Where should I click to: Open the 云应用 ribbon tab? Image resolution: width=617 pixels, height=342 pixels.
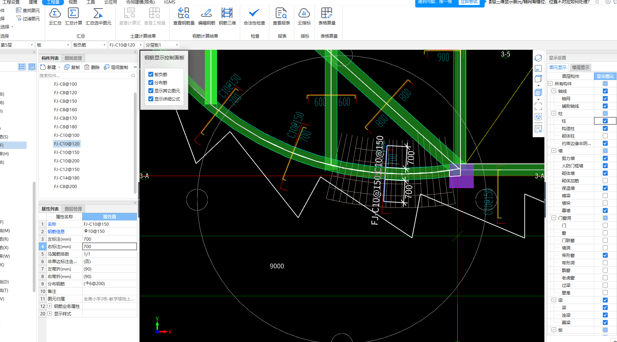point(110,2)
